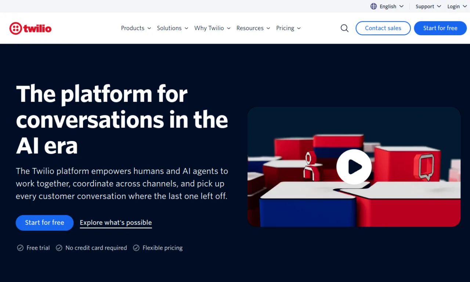Open the Resources menu

[253, 28]
